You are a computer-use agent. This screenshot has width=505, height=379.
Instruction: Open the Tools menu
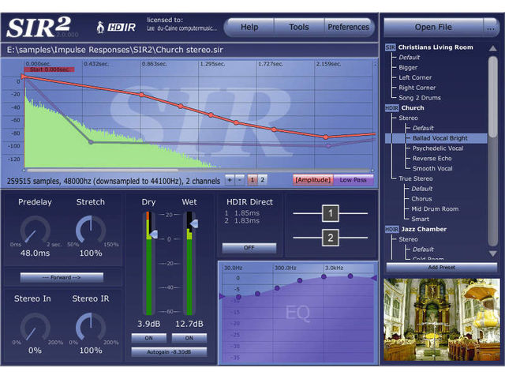(x=299, y=27)
